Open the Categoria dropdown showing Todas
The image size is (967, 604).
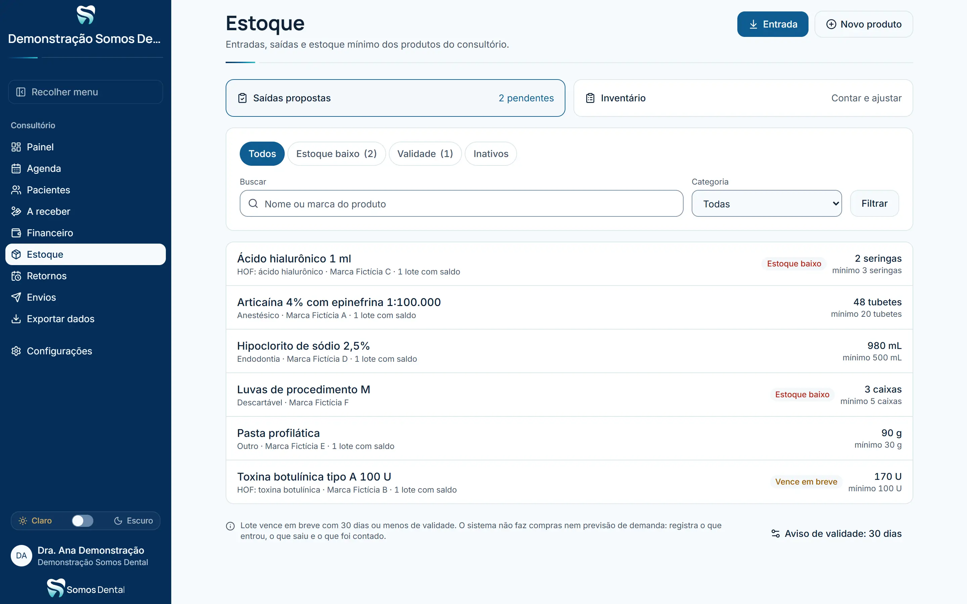click(767, 204)
